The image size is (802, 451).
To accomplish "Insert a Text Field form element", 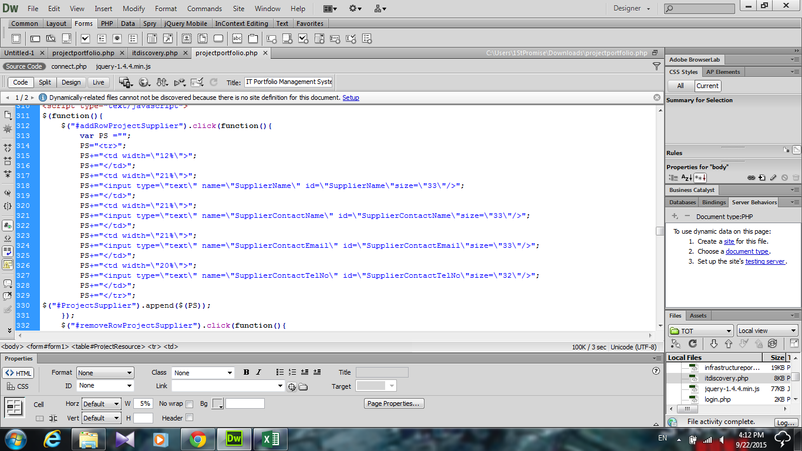I will click(35, 39).
